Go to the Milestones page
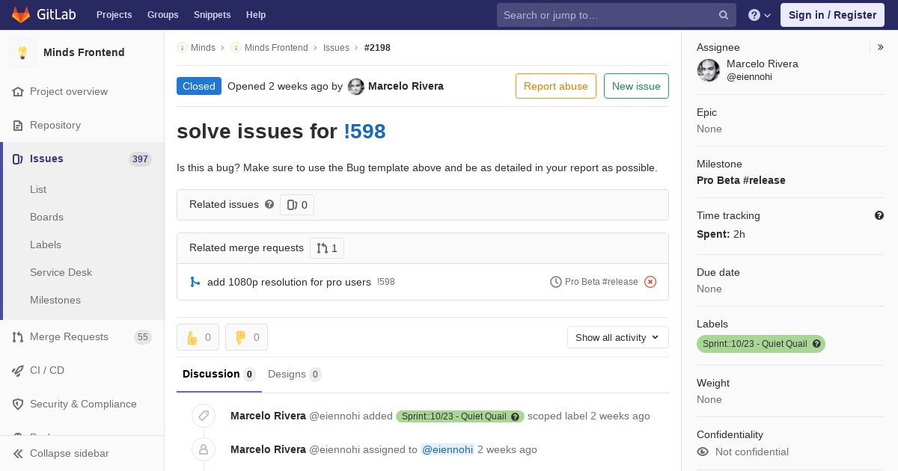 (55, 300)
